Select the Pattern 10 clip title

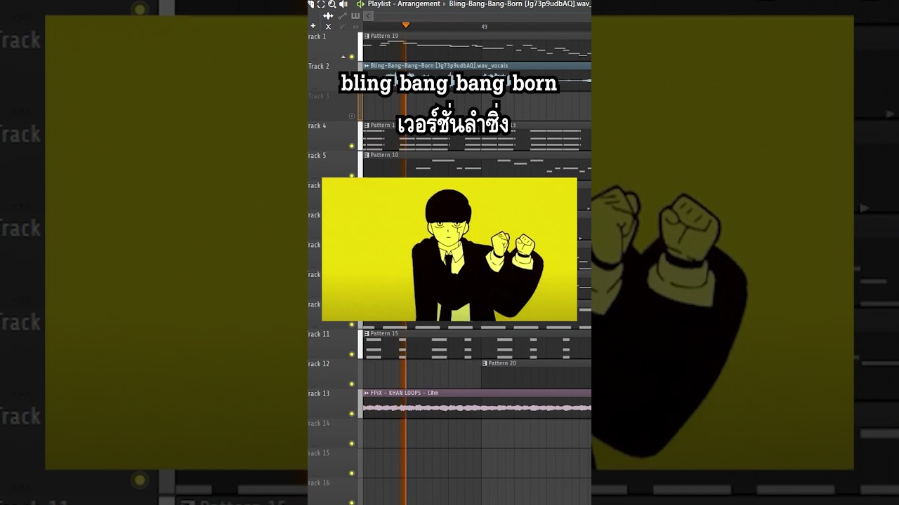coord(384,155)
